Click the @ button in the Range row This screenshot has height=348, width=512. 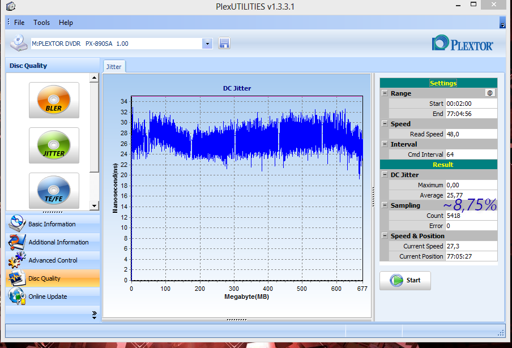click(490, 93)
